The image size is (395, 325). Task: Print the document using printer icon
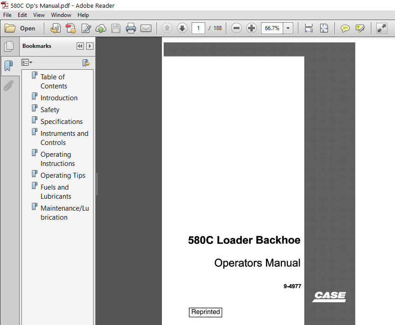[x=131, y=28]
